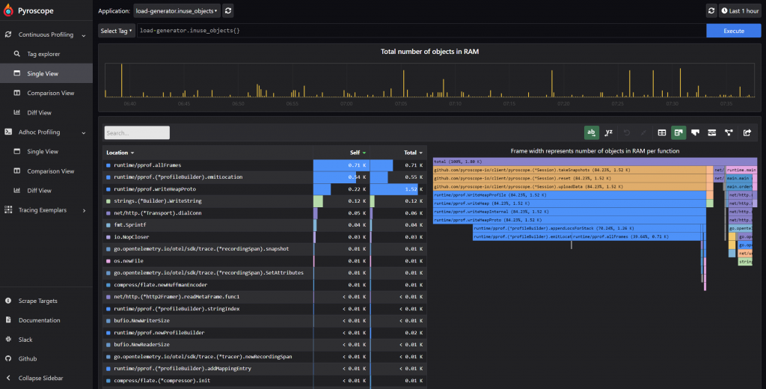Viewport: 766px width, 389px height.
Task: Click the writeHeapInternal flamegraph frame
Action: [569, 212]
